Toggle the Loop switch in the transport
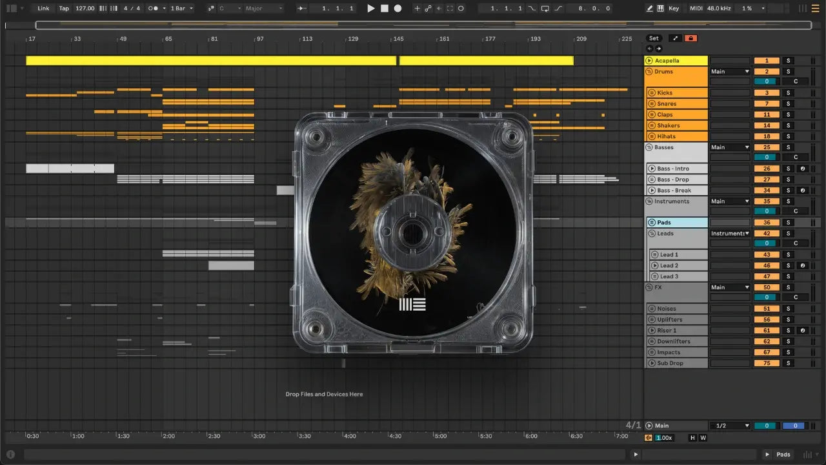Screen dimensions: 826x465 point(545,8)
